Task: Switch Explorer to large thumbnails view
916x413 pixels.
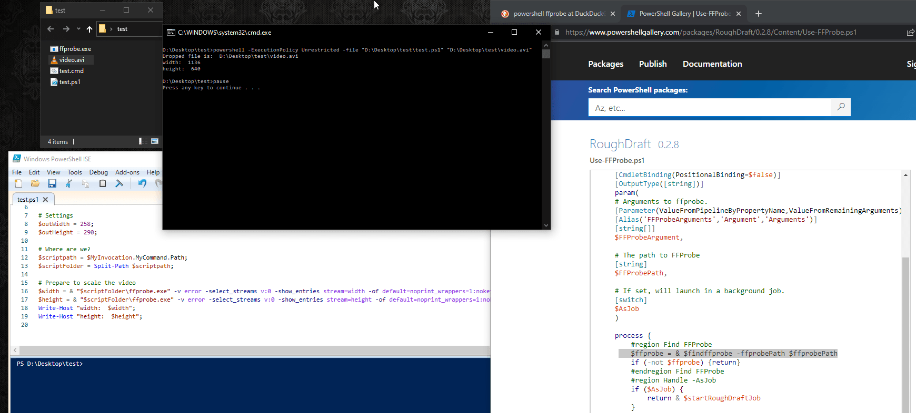Action: coord(155,141)
